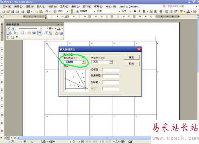The image size is (199, 144).
Task: Click the Save floppy-disk icon
Action: [x=13, y=12]
